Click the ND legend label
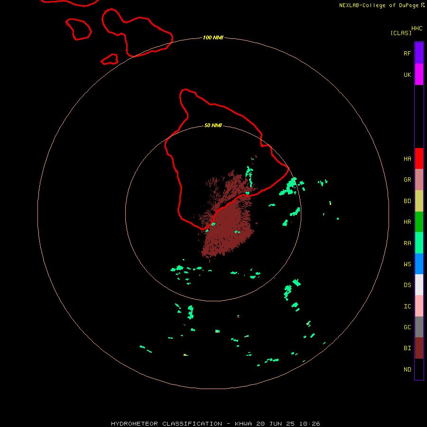 pos(407,370)
